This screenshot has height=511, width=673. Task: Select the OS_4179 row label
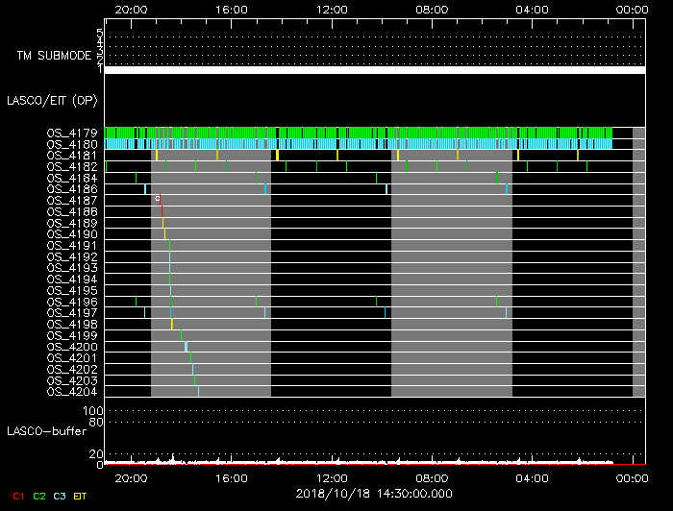71,133
